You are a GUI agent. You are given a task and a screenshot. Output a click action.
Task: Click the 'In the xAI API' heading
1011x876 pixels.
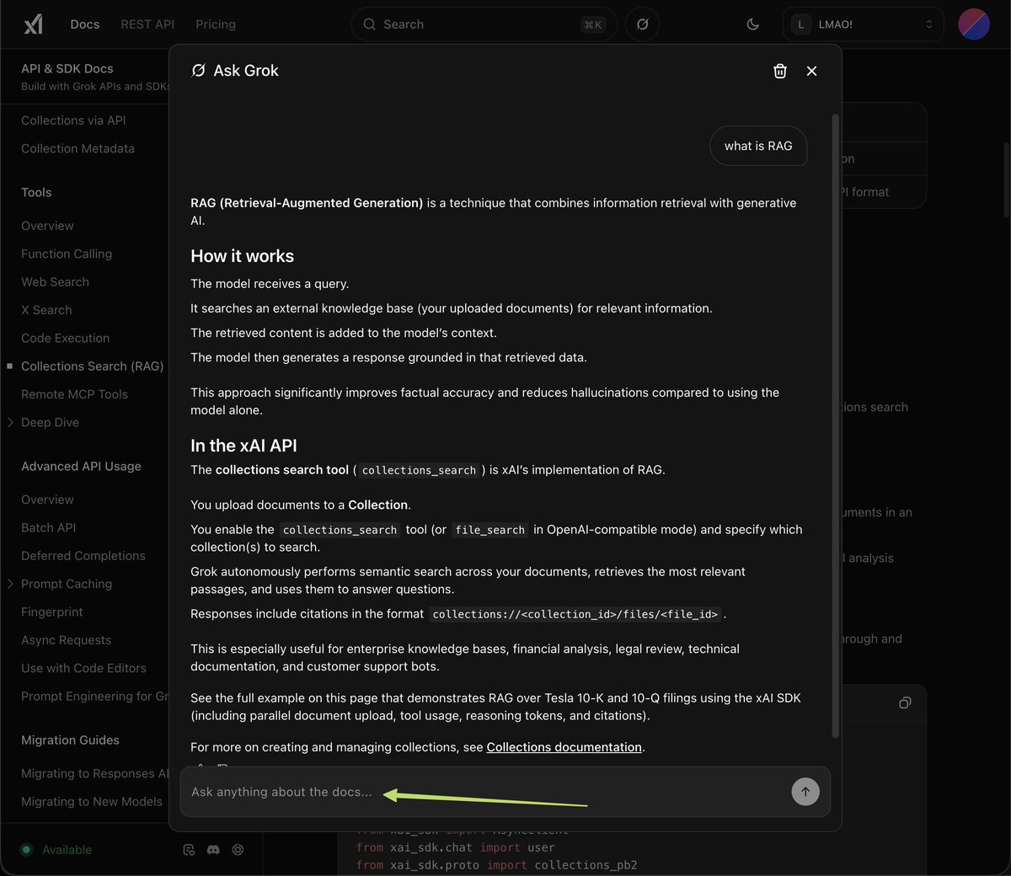point(243,446)
